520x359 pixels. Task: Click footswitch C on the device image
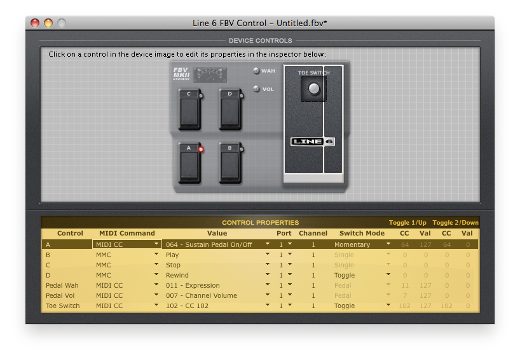pyautogui.click(x=189, y=109)
